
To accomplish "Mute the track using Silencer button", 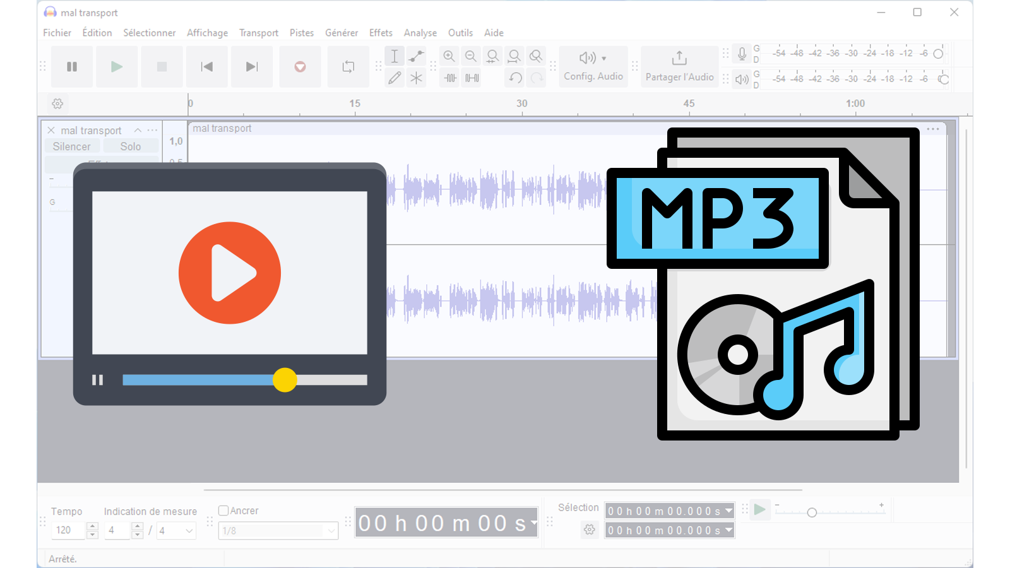I will click(x=72, y=146).
